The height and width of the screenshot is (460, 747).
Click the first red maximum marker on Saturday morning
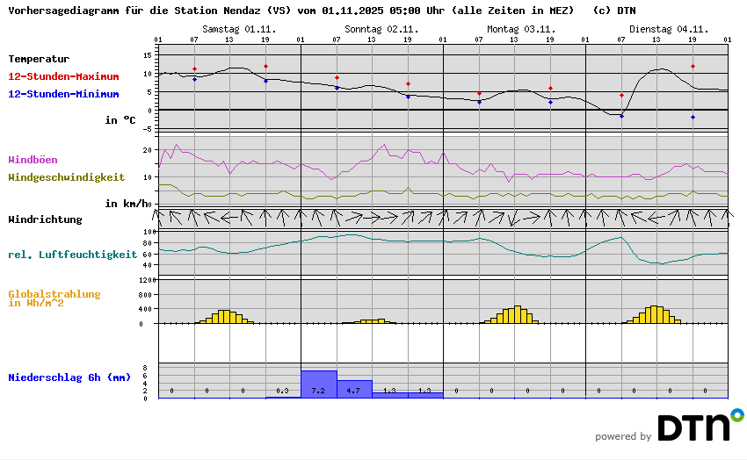point(194,68)
